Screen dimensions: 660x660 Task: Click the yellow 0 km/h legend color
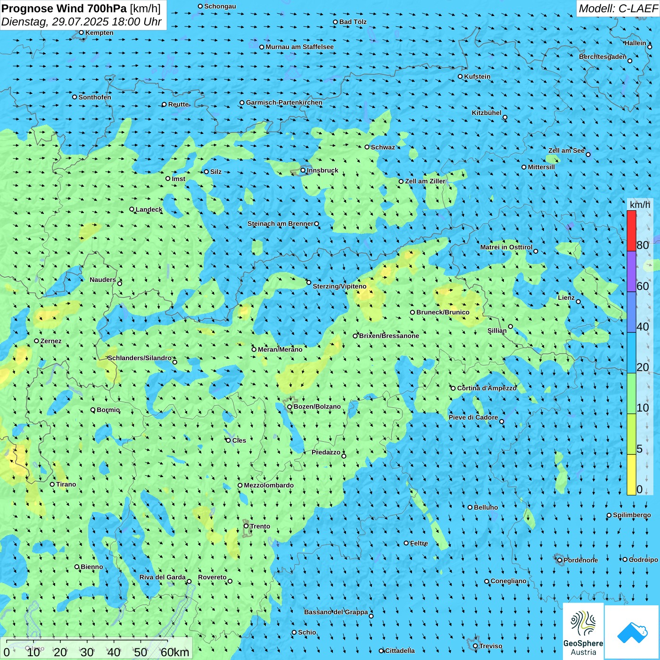click(631, 475)
